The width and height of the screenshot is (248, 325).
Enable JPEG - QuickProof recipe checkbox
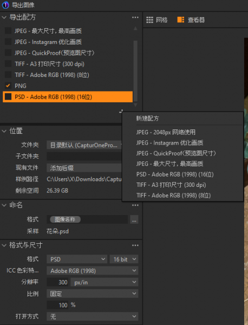tap(8, 53)
